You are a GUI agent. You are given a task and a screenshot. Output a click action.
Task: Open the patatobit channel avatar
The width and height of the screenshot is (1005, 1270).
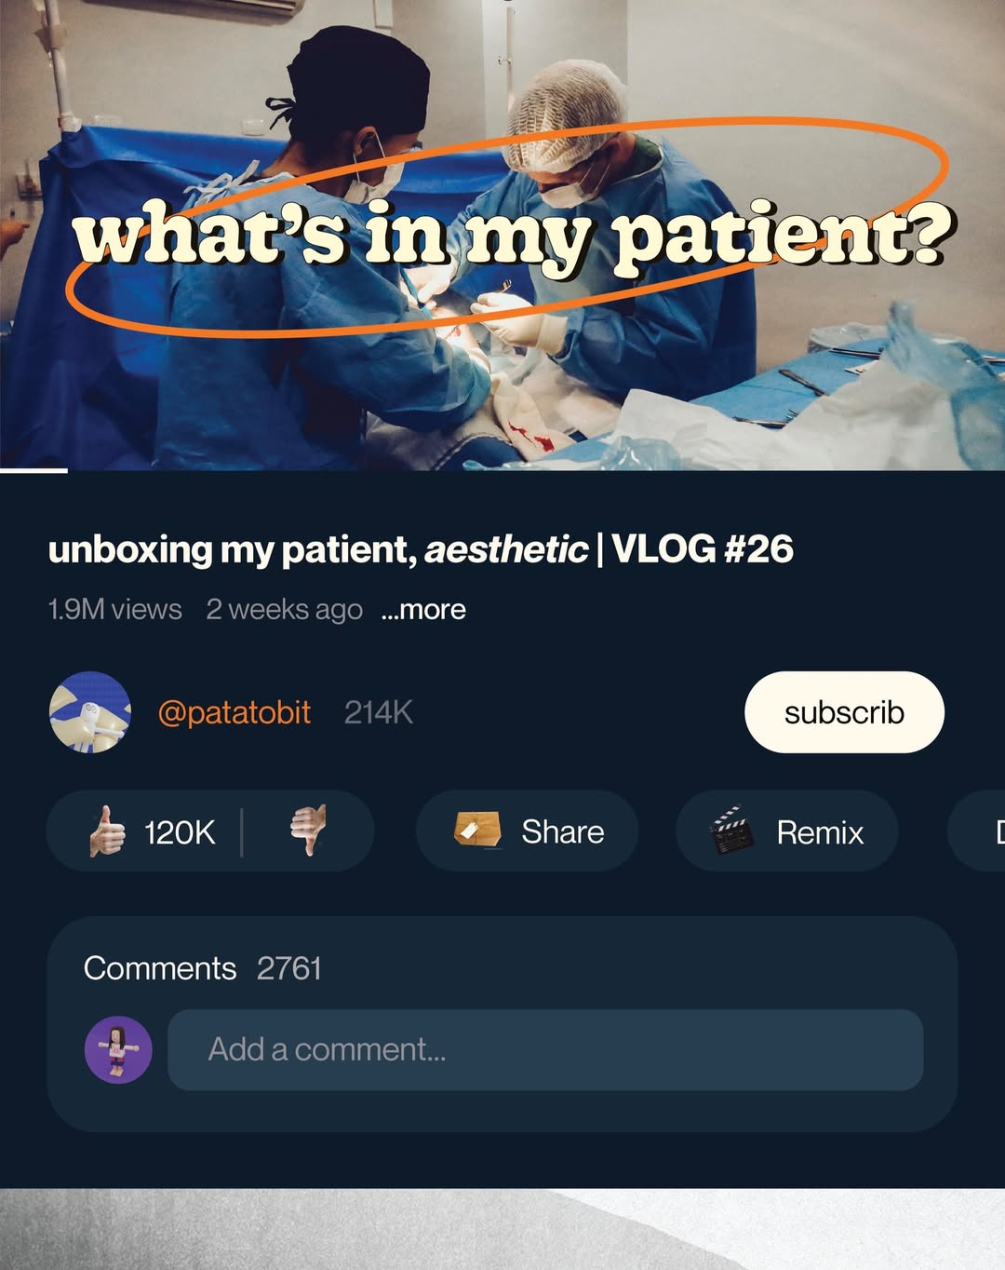pyautogui.click(x=89, y=712)
